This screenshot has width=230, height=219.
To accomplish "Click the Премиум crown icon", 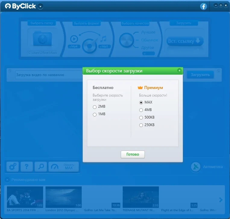I will tap(140, 87).
